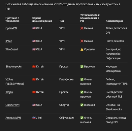Viewport: 132px width, 131px height.
Task: Click the US flag in the OpenVPN row
Action: (34, 28)
